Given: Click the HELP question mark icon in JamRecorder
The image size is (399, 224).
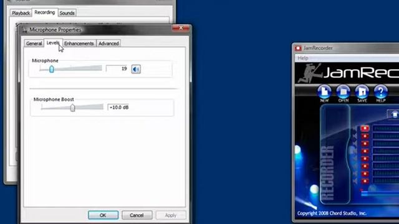Looking at the screenshot, I should pyautogui.click(x=381, y=92).
